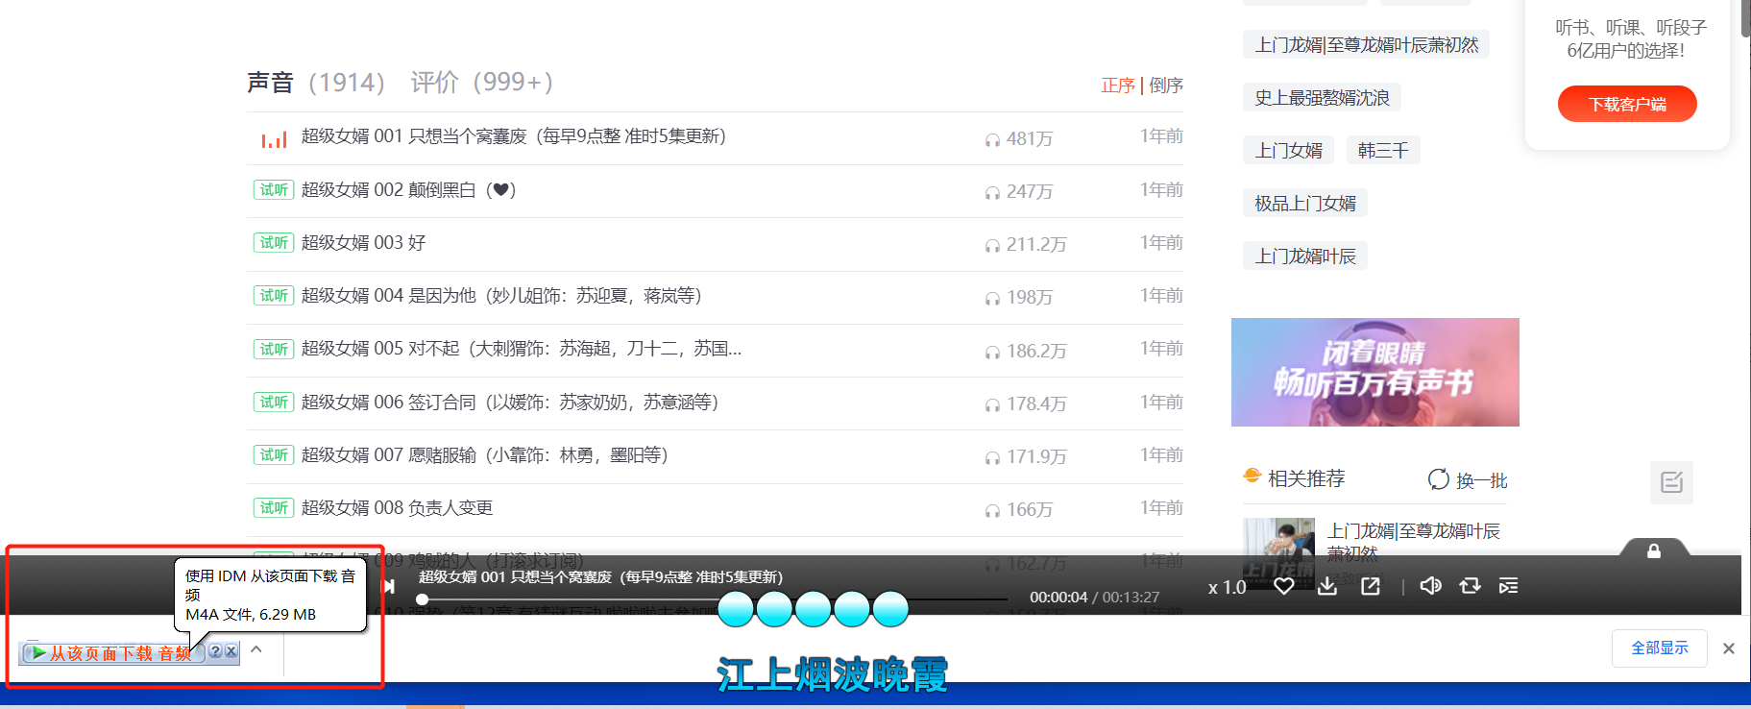Click the playback progress slider handle

coord(422,599)
